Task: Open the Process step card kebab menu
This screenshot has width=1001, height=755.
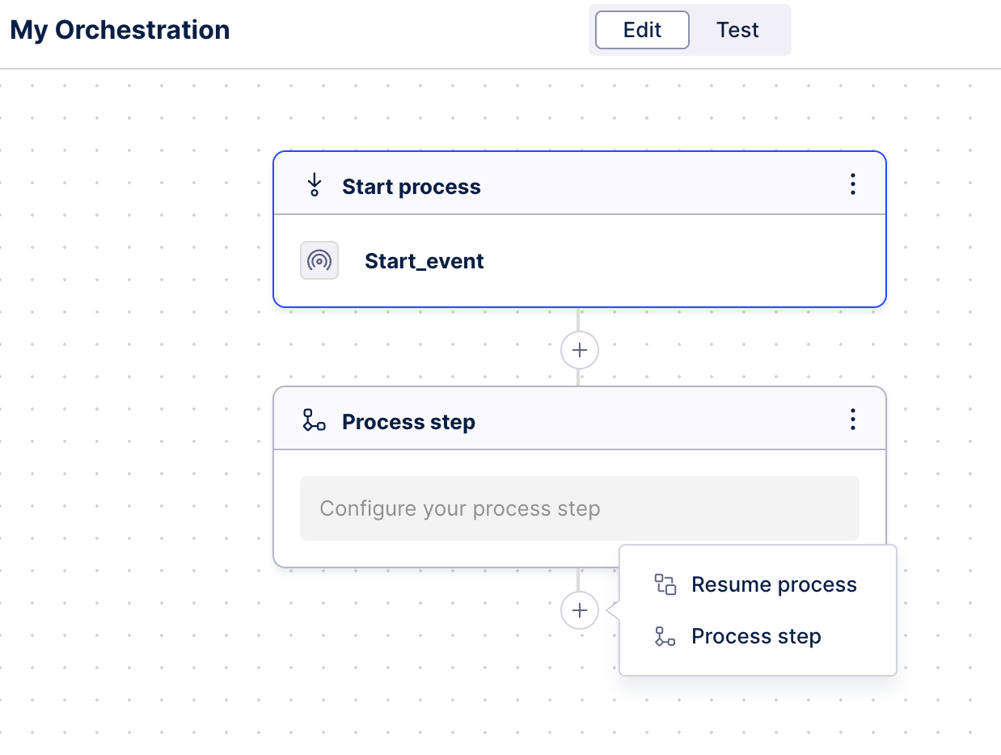Action: click(852, 420)
